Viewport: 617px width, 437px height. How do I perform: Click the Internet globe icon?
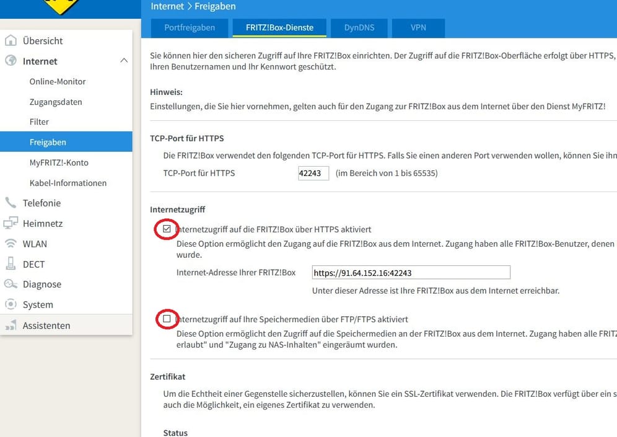pos(12,61)
